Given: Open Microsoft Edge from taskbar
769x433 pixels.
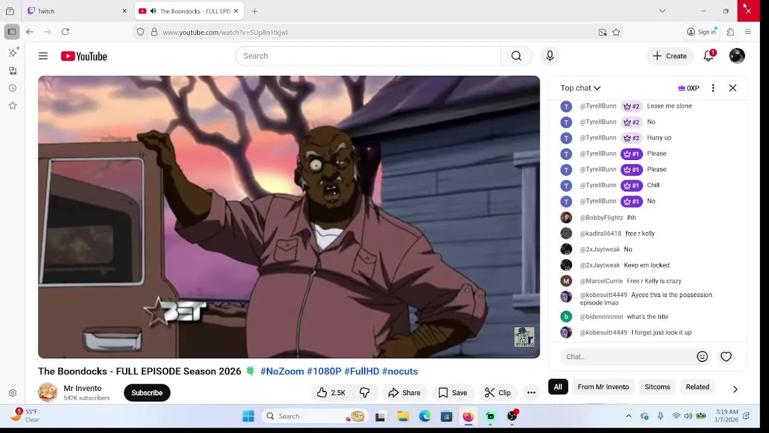Looking at the screenshot, I should click(x=425, y=416).
